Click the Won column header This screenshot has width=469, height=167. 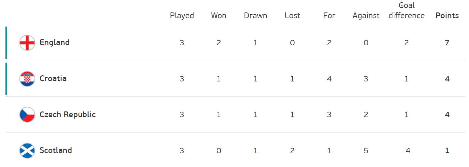pyautogui.click(x=219, y=16)
